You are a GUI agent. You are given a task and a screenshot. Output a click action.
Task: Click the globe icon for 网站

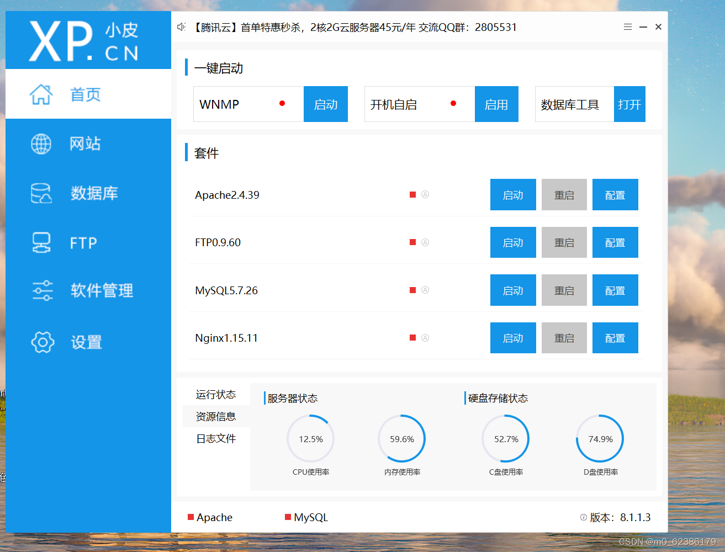[41, 144]
